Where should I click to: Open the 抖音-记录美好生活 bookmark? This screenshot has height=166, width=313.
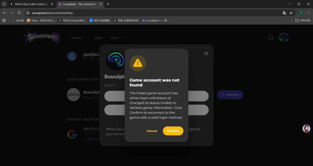[x=126, y=20]
